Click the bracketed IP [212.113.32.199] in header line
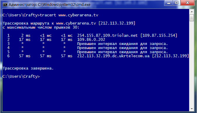 point(117,23)
